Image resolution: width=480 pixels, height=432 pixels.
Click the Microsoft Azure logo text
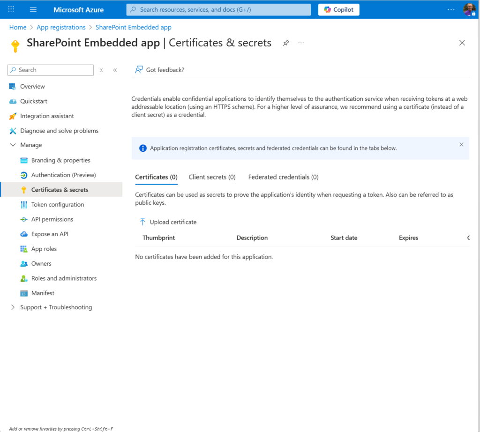click(x=79, y=10)
